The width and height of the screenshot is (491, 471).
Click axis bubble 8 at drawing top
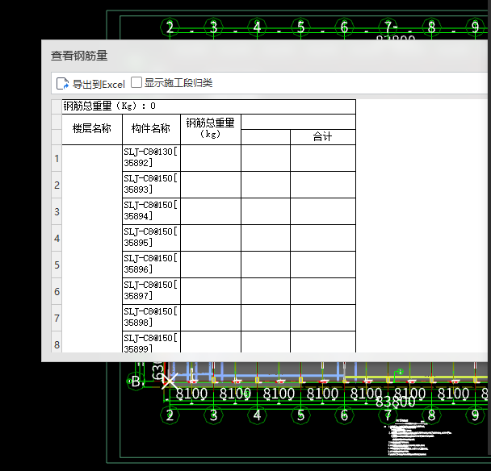431,27
